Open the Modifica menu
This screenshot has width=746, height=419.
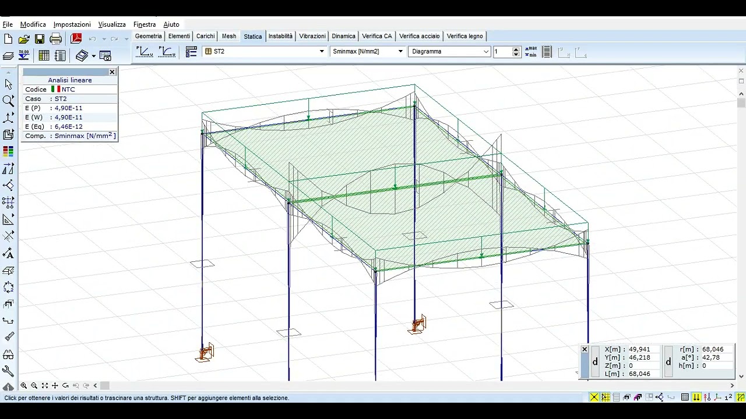33,24
